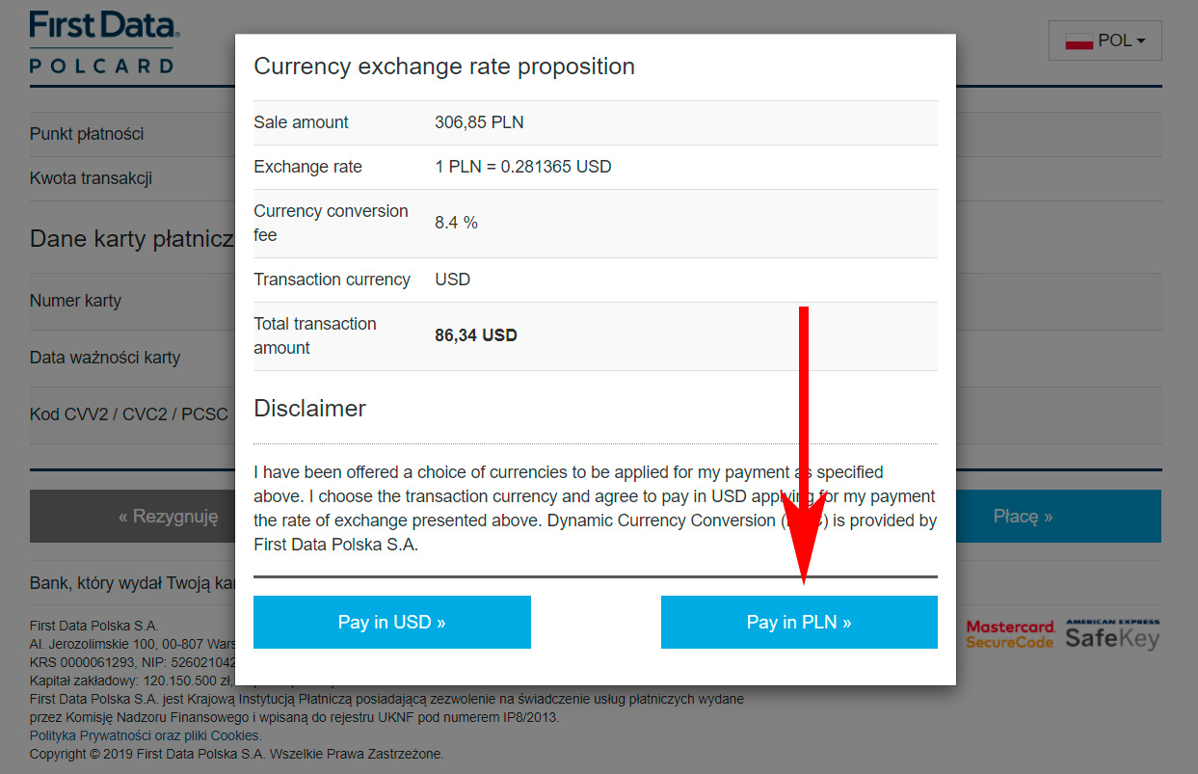Click the 8.4 % conversion fee value
This screenshot has width=1198, height=774.
pyautogui.click(x=456, y=223)
